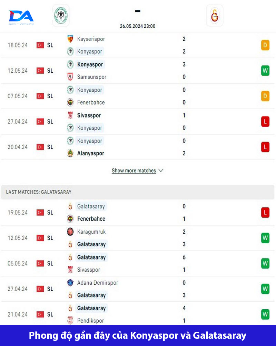Click the Fenerbahce logo in Galatasaray's 19.05.24 match
This screenshot has height=346, width=276.
coord(71,219)
